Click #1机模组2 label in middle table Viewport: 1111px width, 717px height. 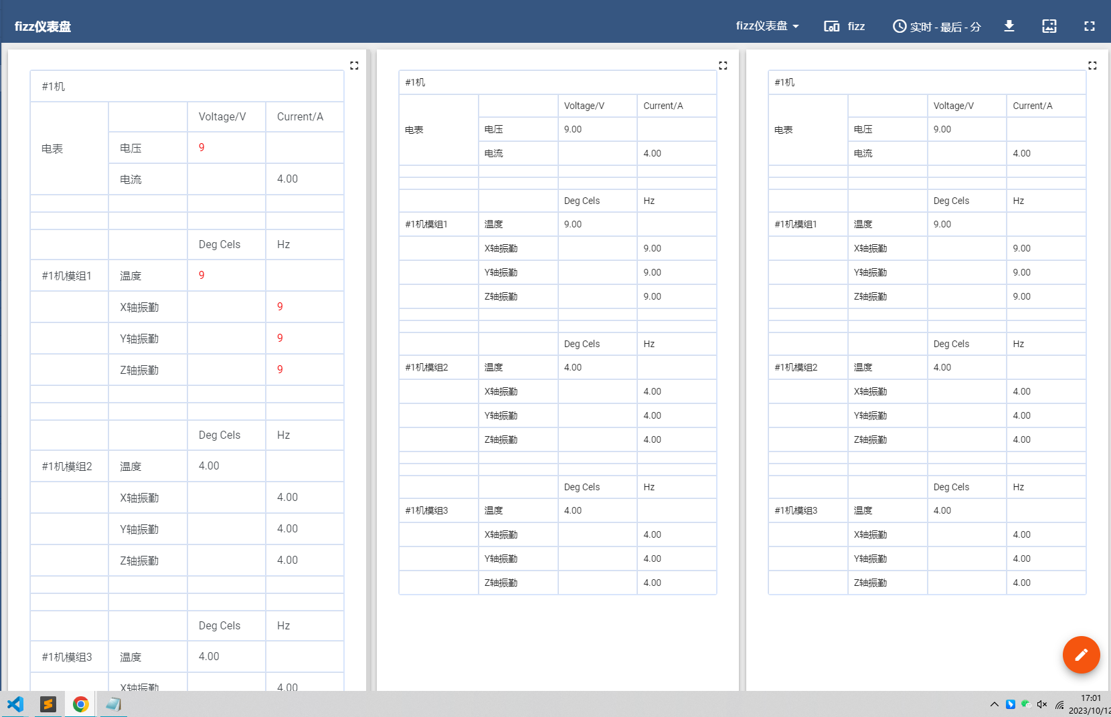point(426,367)
